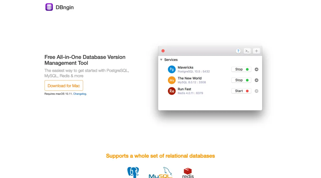Open arrow button for Mavericks service

[257, 69]
